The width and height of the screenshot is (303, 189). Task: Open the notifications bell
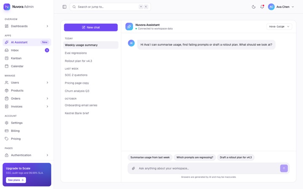point(262,7)
